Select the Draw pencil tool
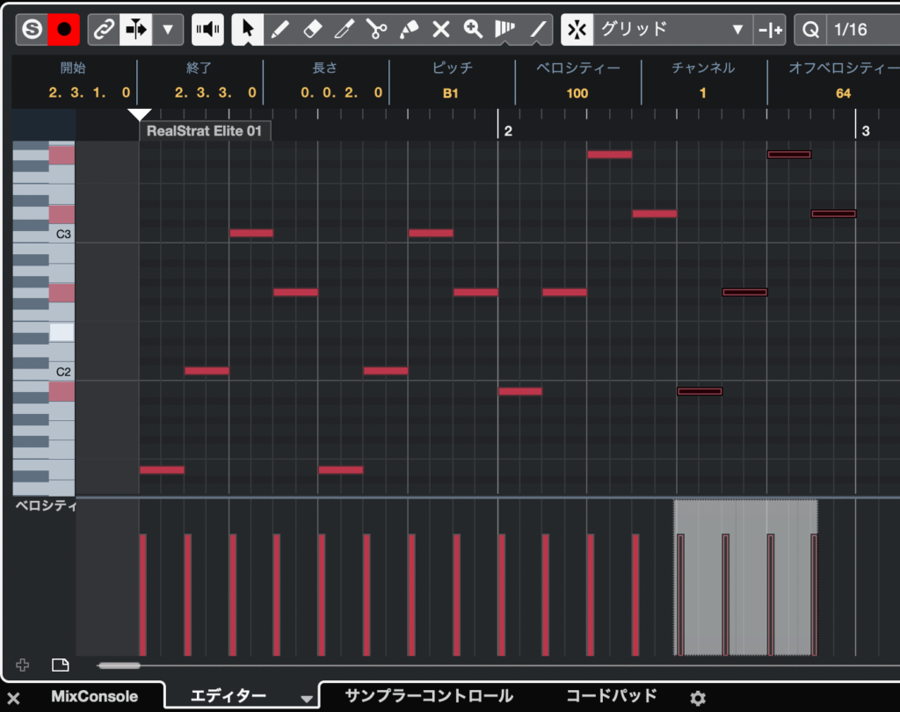 279,30
